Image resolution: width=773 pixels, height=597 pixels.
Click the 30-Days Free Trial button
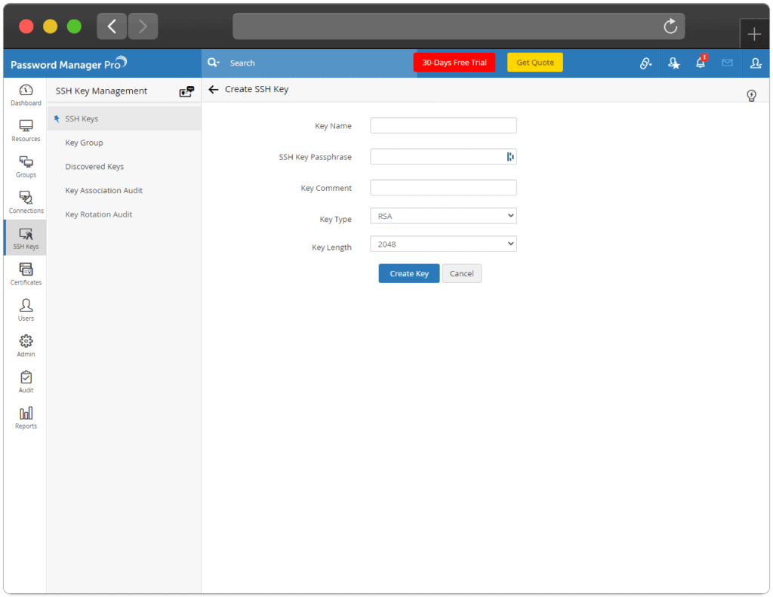[x=454, y=63]
